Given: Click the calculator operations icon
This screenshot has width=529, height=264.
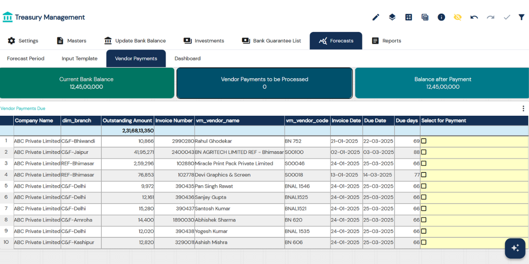Looking at the screenshot, I should coord(409,17).
